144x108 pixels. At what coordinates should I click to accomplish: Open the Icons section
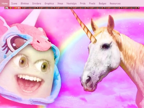(14, 3)
